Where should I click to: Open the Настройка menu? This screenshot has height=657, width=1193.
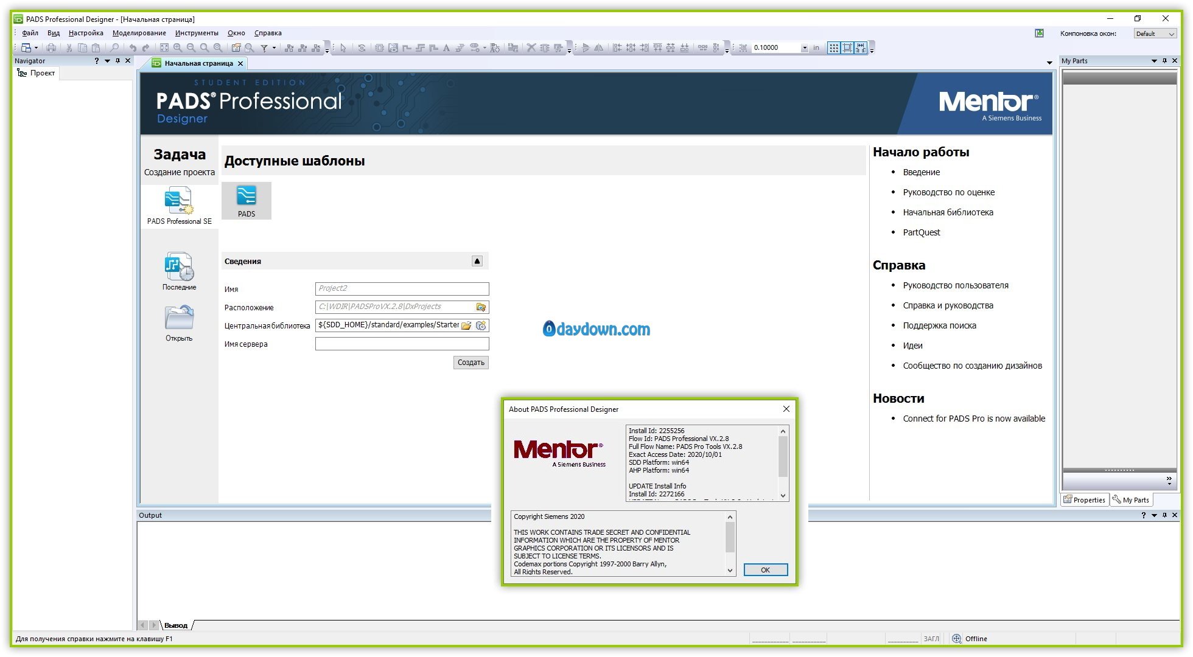pos(86,33)
